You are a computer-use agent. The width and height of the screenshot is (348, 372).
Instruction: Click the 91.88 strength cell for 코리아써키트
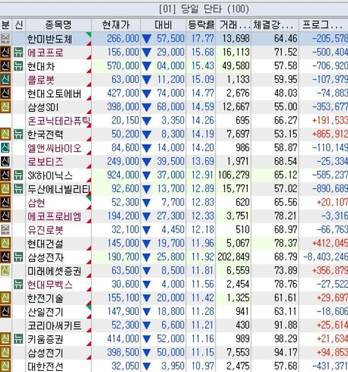click(x=286, y=325)
